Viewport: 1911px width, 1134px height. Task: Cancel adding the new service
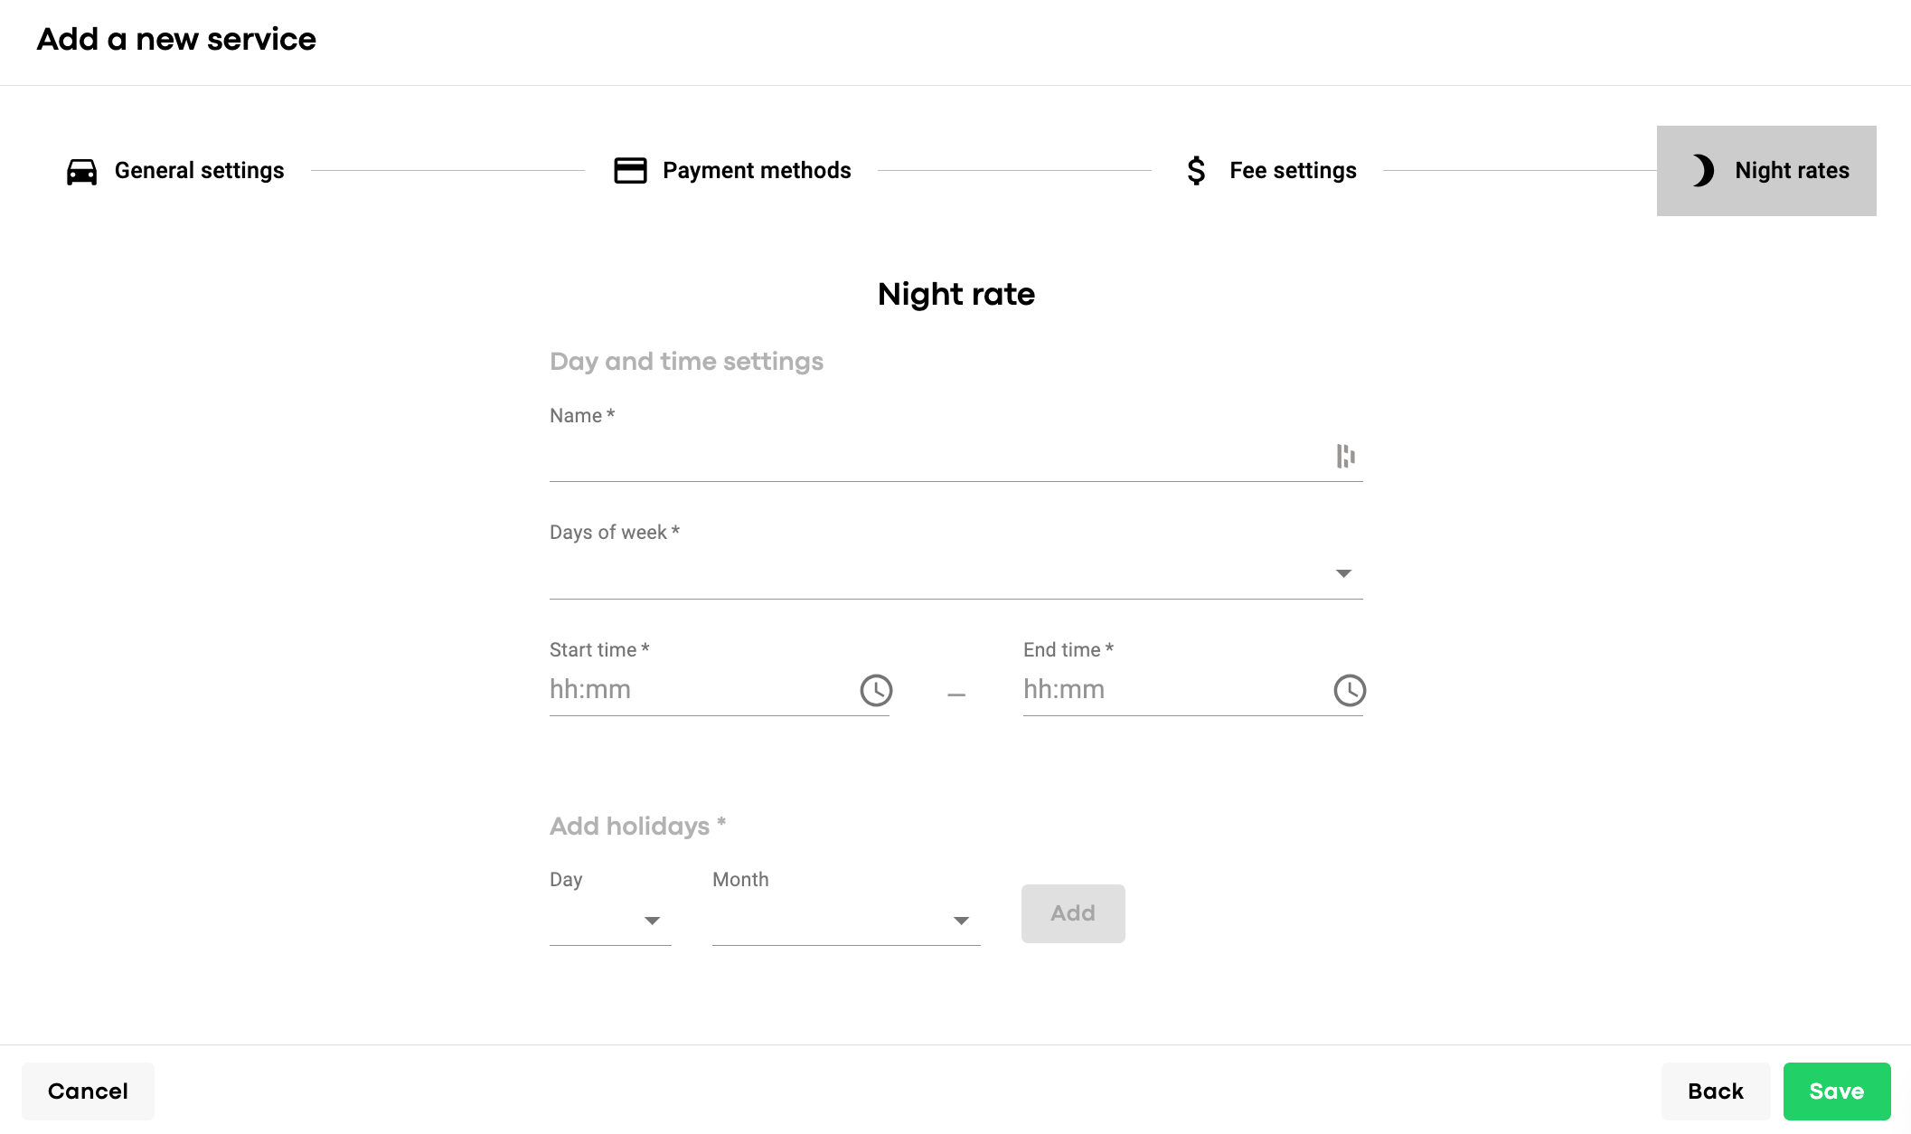point(88,1091)
